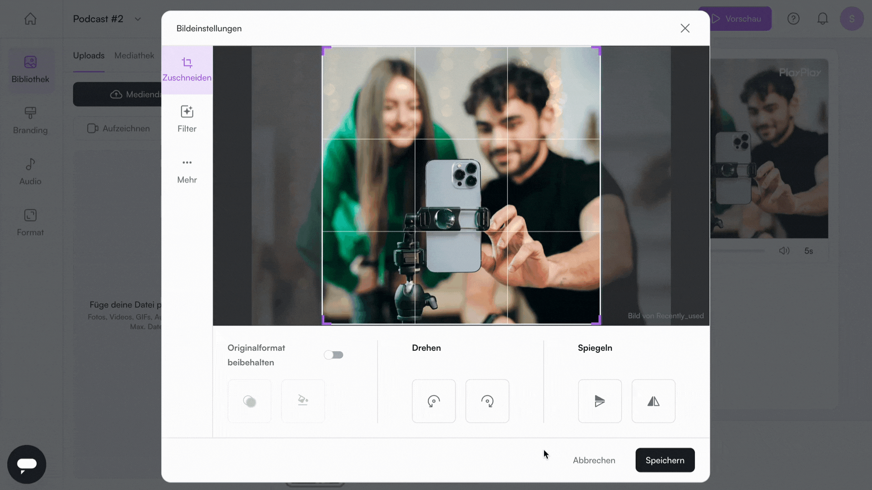Switch to the Mediathek tab
Screen dimensions: 872x490
coord(134,55)
